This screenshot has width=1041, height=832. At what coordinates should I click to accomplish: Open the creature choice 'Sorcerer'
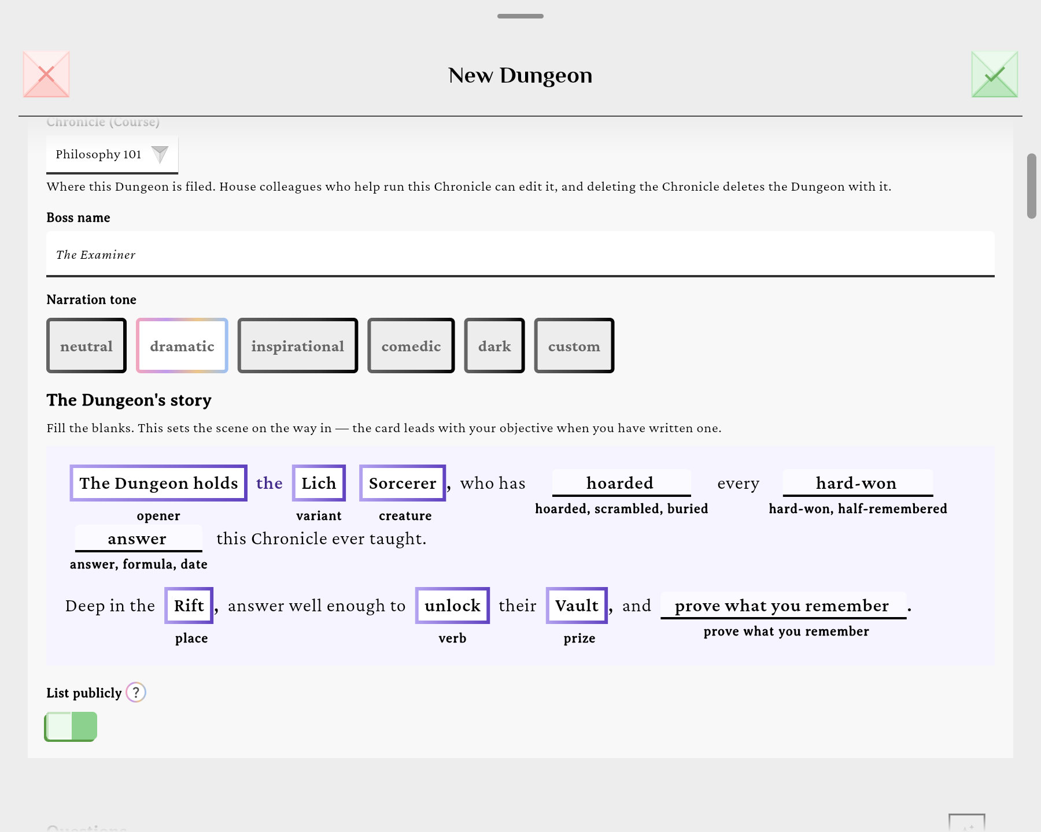click(403, 483)
